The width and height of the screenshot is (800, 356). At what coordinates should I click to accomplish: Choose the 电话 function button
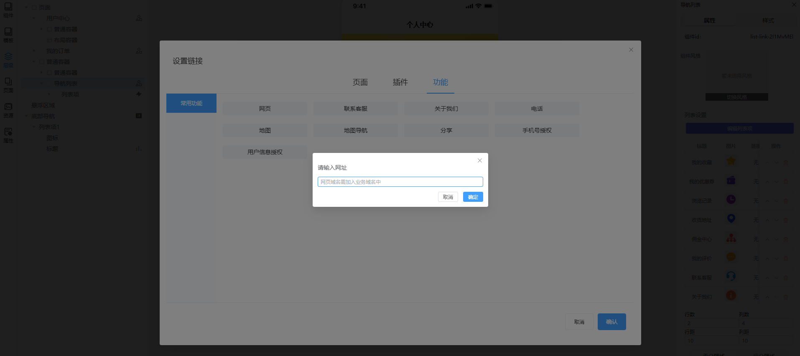point(537,109)
